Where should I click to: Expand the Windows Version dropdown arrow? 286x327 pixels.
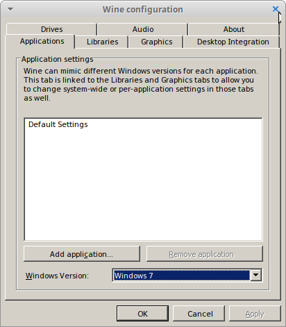tap(256, 276)
